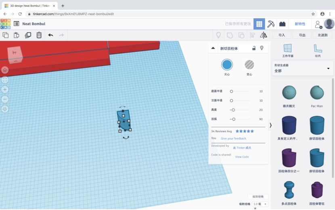Click the shapes panel scrollbar
335x210 pixels.
333,128
